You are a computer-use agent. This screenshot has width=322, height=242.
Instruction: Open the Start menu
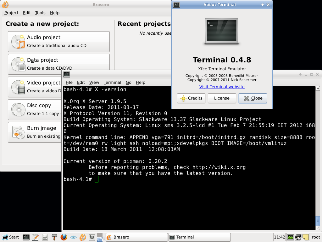pyautogui.click(x=11, y=237)
